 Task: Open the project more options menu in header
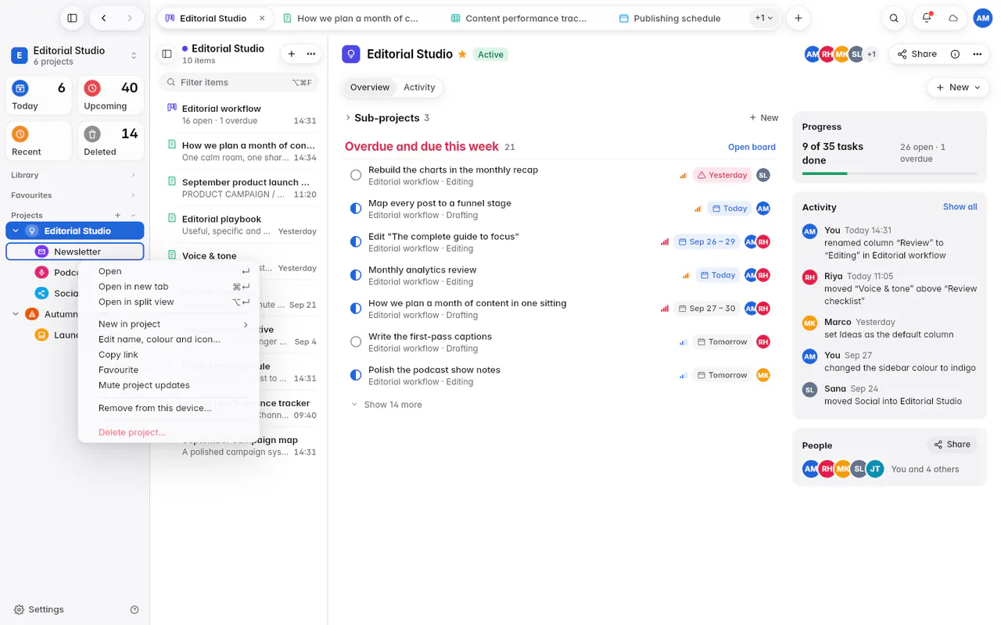(977, 54)
